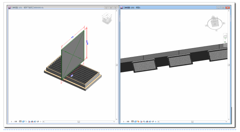Show rendering dialog icon in project window
The image size is (240, 132).
point(144,121)
